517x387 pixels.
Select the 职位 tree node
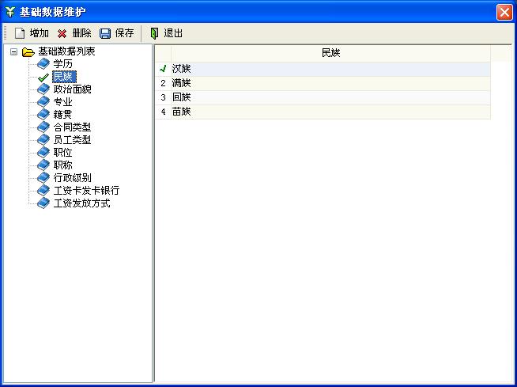click(x=62, y=152)
